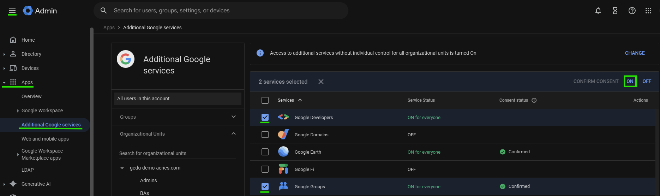
Task: Expand the Devices sidebar section
Action: pos(4,68)
